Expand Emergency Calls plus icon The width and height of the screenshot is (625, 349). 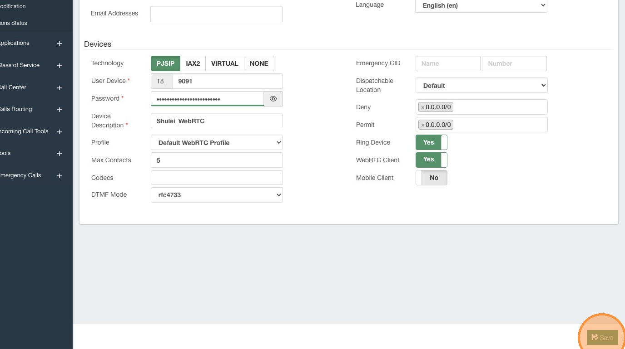tap(60, 176)
